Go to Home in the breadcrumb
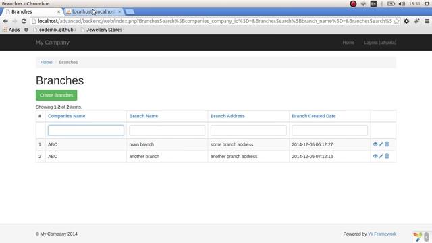 click(47, 62)
